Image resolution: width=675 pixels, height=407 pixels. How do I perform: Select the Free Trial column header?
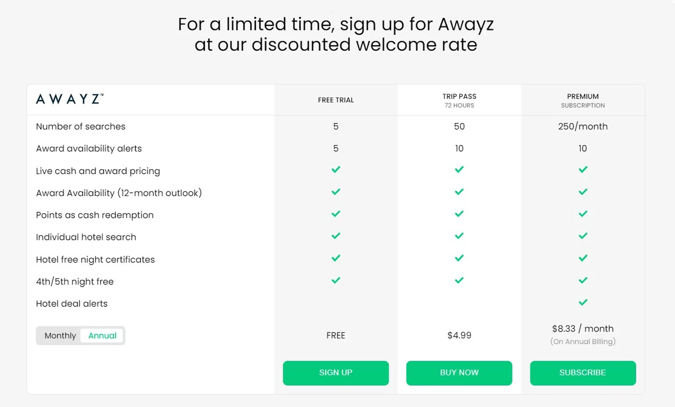[x=336, y=100]
